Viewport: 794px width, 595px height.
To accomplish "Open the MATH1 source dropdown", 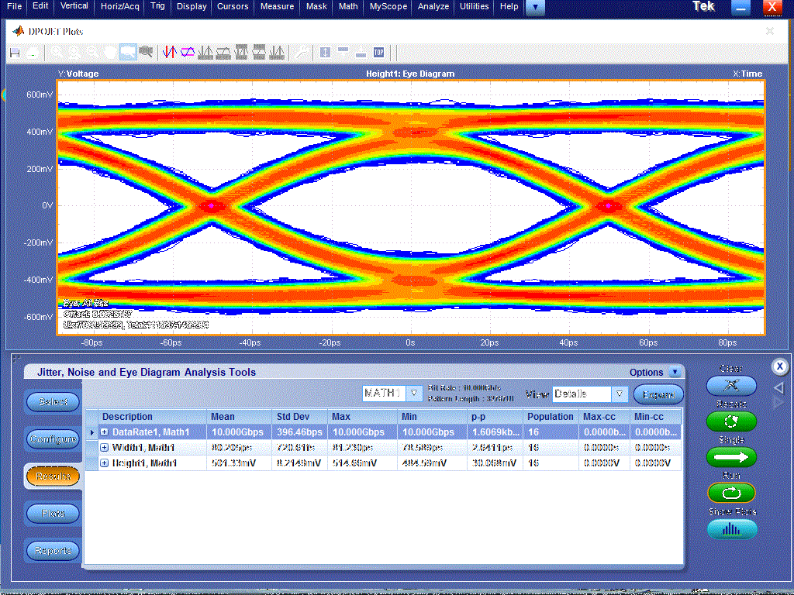I will [x=414, y=393].
